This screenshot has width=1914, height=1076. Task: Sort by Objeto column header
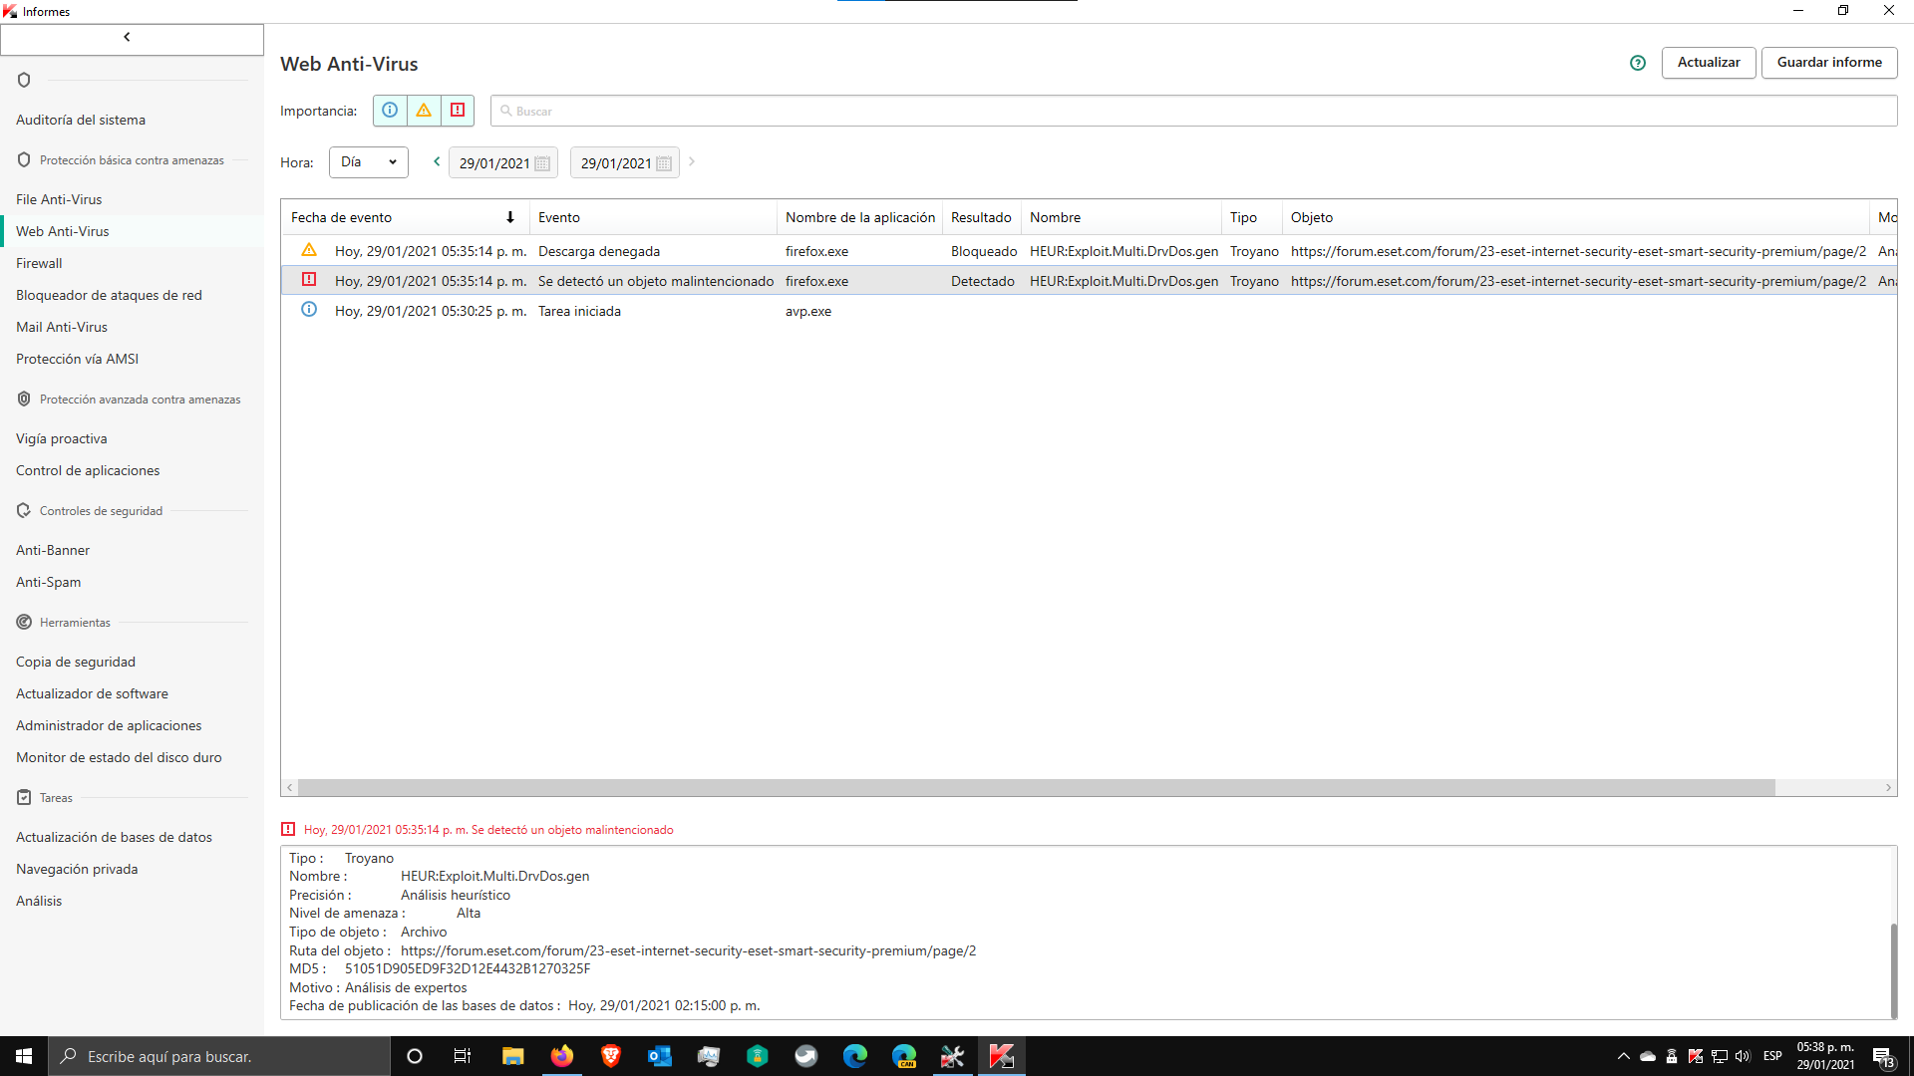pos(1575,217)
